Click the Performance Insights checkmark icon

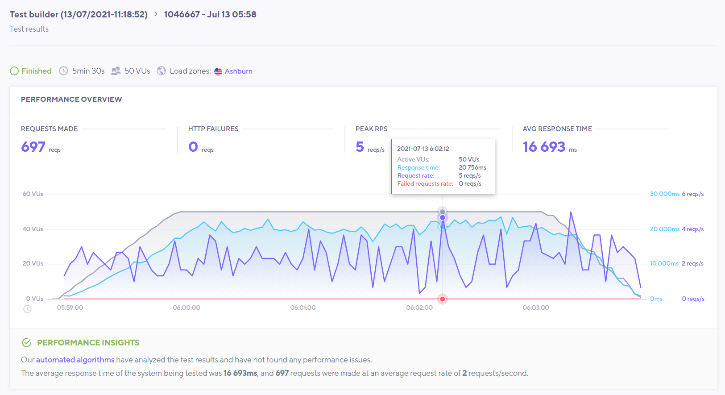(27, 343)
